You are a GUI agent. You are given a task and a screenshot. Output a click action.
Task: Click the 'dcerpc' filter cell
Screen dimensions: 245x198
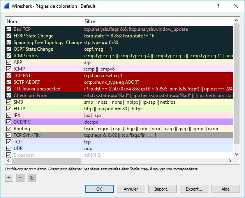click(x=91, y=122)
